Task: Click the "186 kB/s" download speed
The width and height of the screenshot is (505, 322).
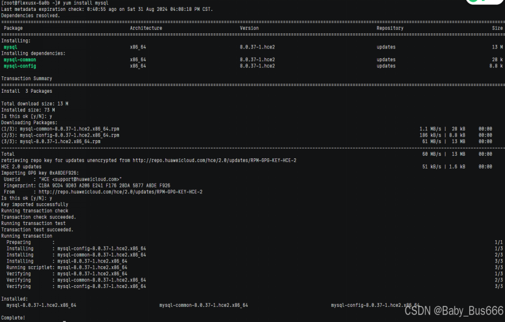Action: (430, 135)
